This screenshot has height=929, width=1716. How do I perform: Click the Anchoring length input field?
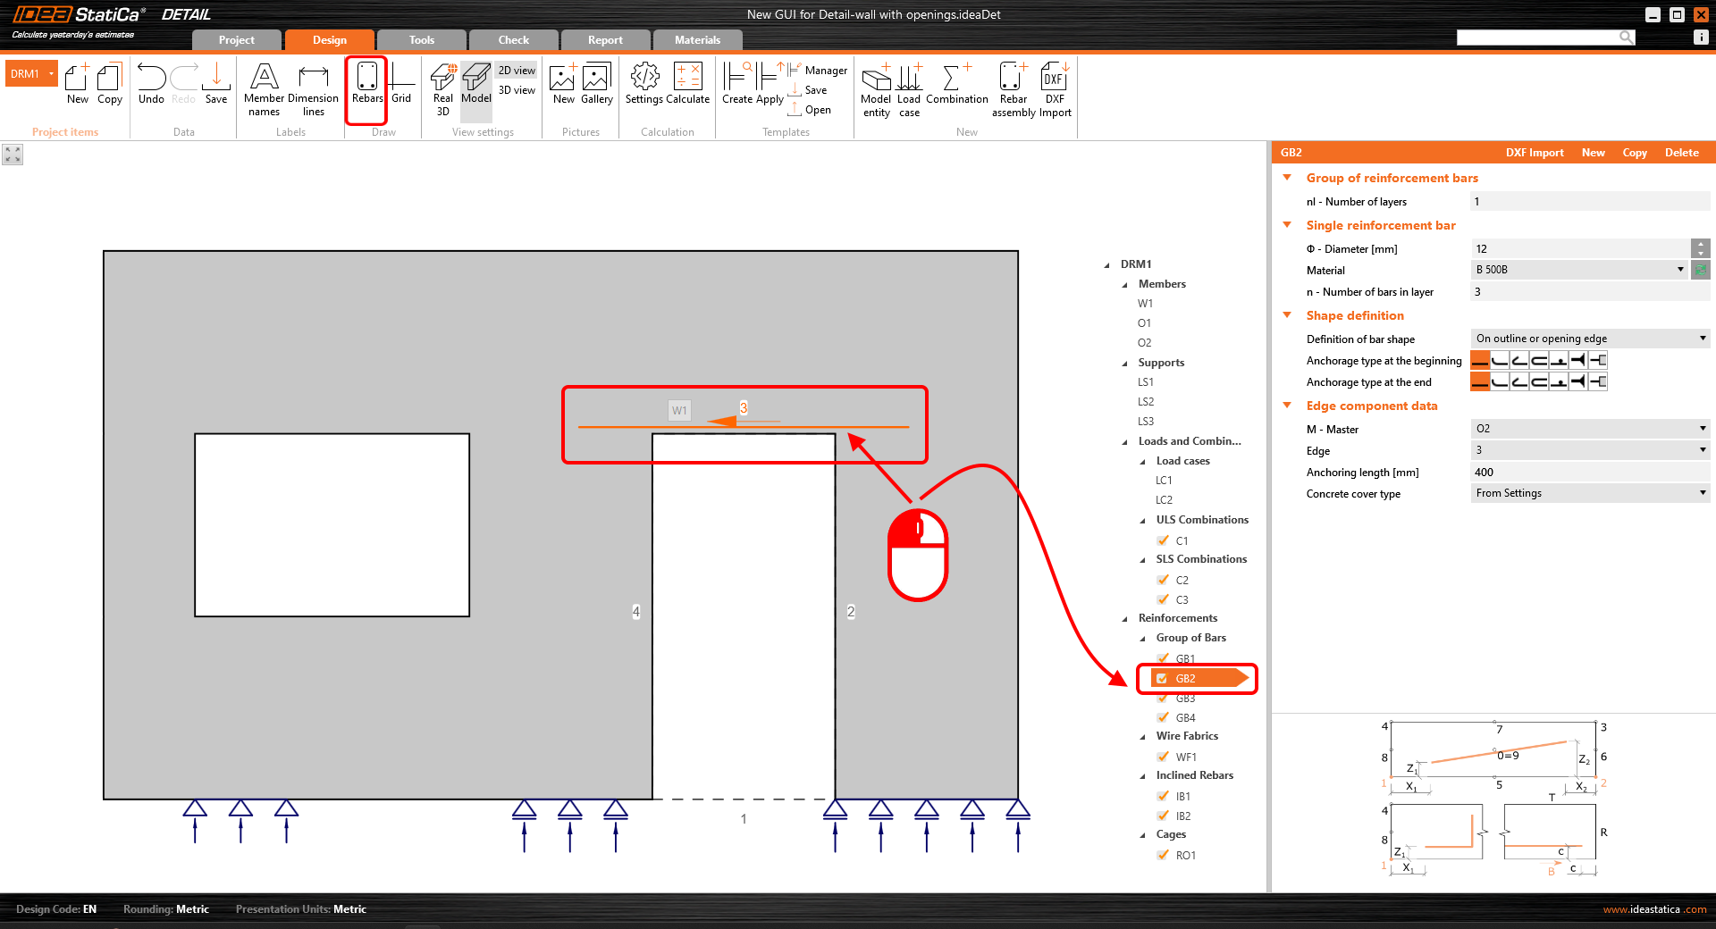pos(1589,473)
